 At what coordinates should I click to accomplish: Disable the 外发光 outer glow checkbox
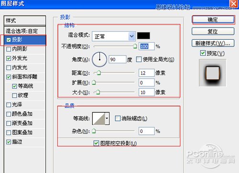coord(9,58)
